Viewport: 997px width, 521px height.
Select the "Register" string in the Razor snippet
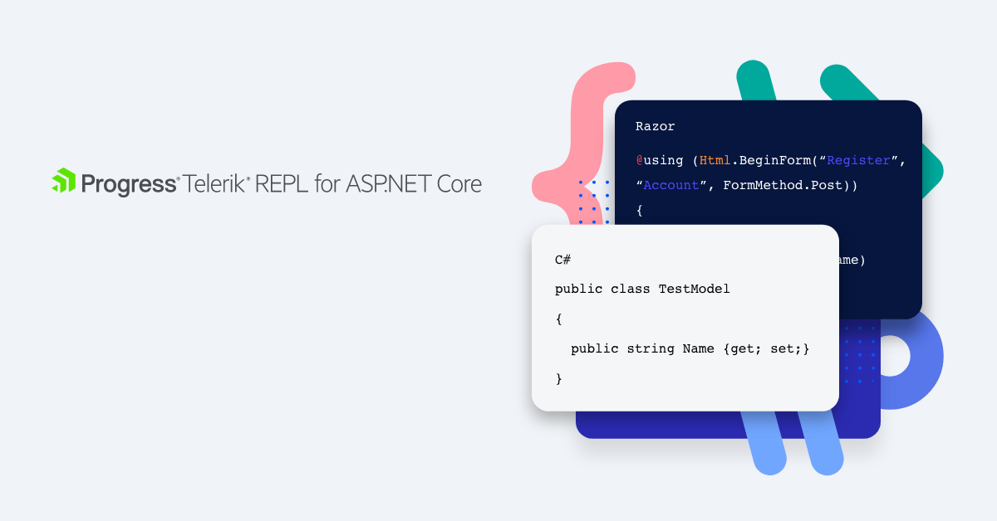coord(856,160)
